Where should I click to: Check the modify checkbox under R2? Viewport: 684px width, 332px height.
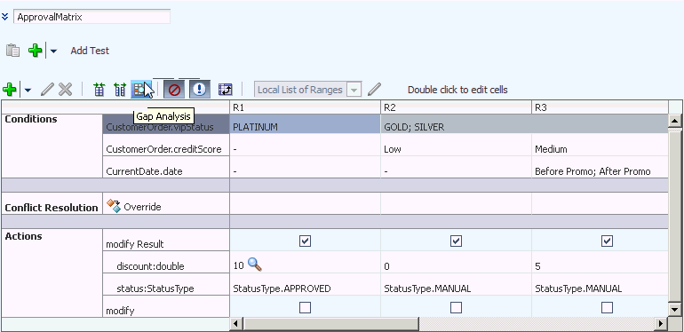point(456,308)
